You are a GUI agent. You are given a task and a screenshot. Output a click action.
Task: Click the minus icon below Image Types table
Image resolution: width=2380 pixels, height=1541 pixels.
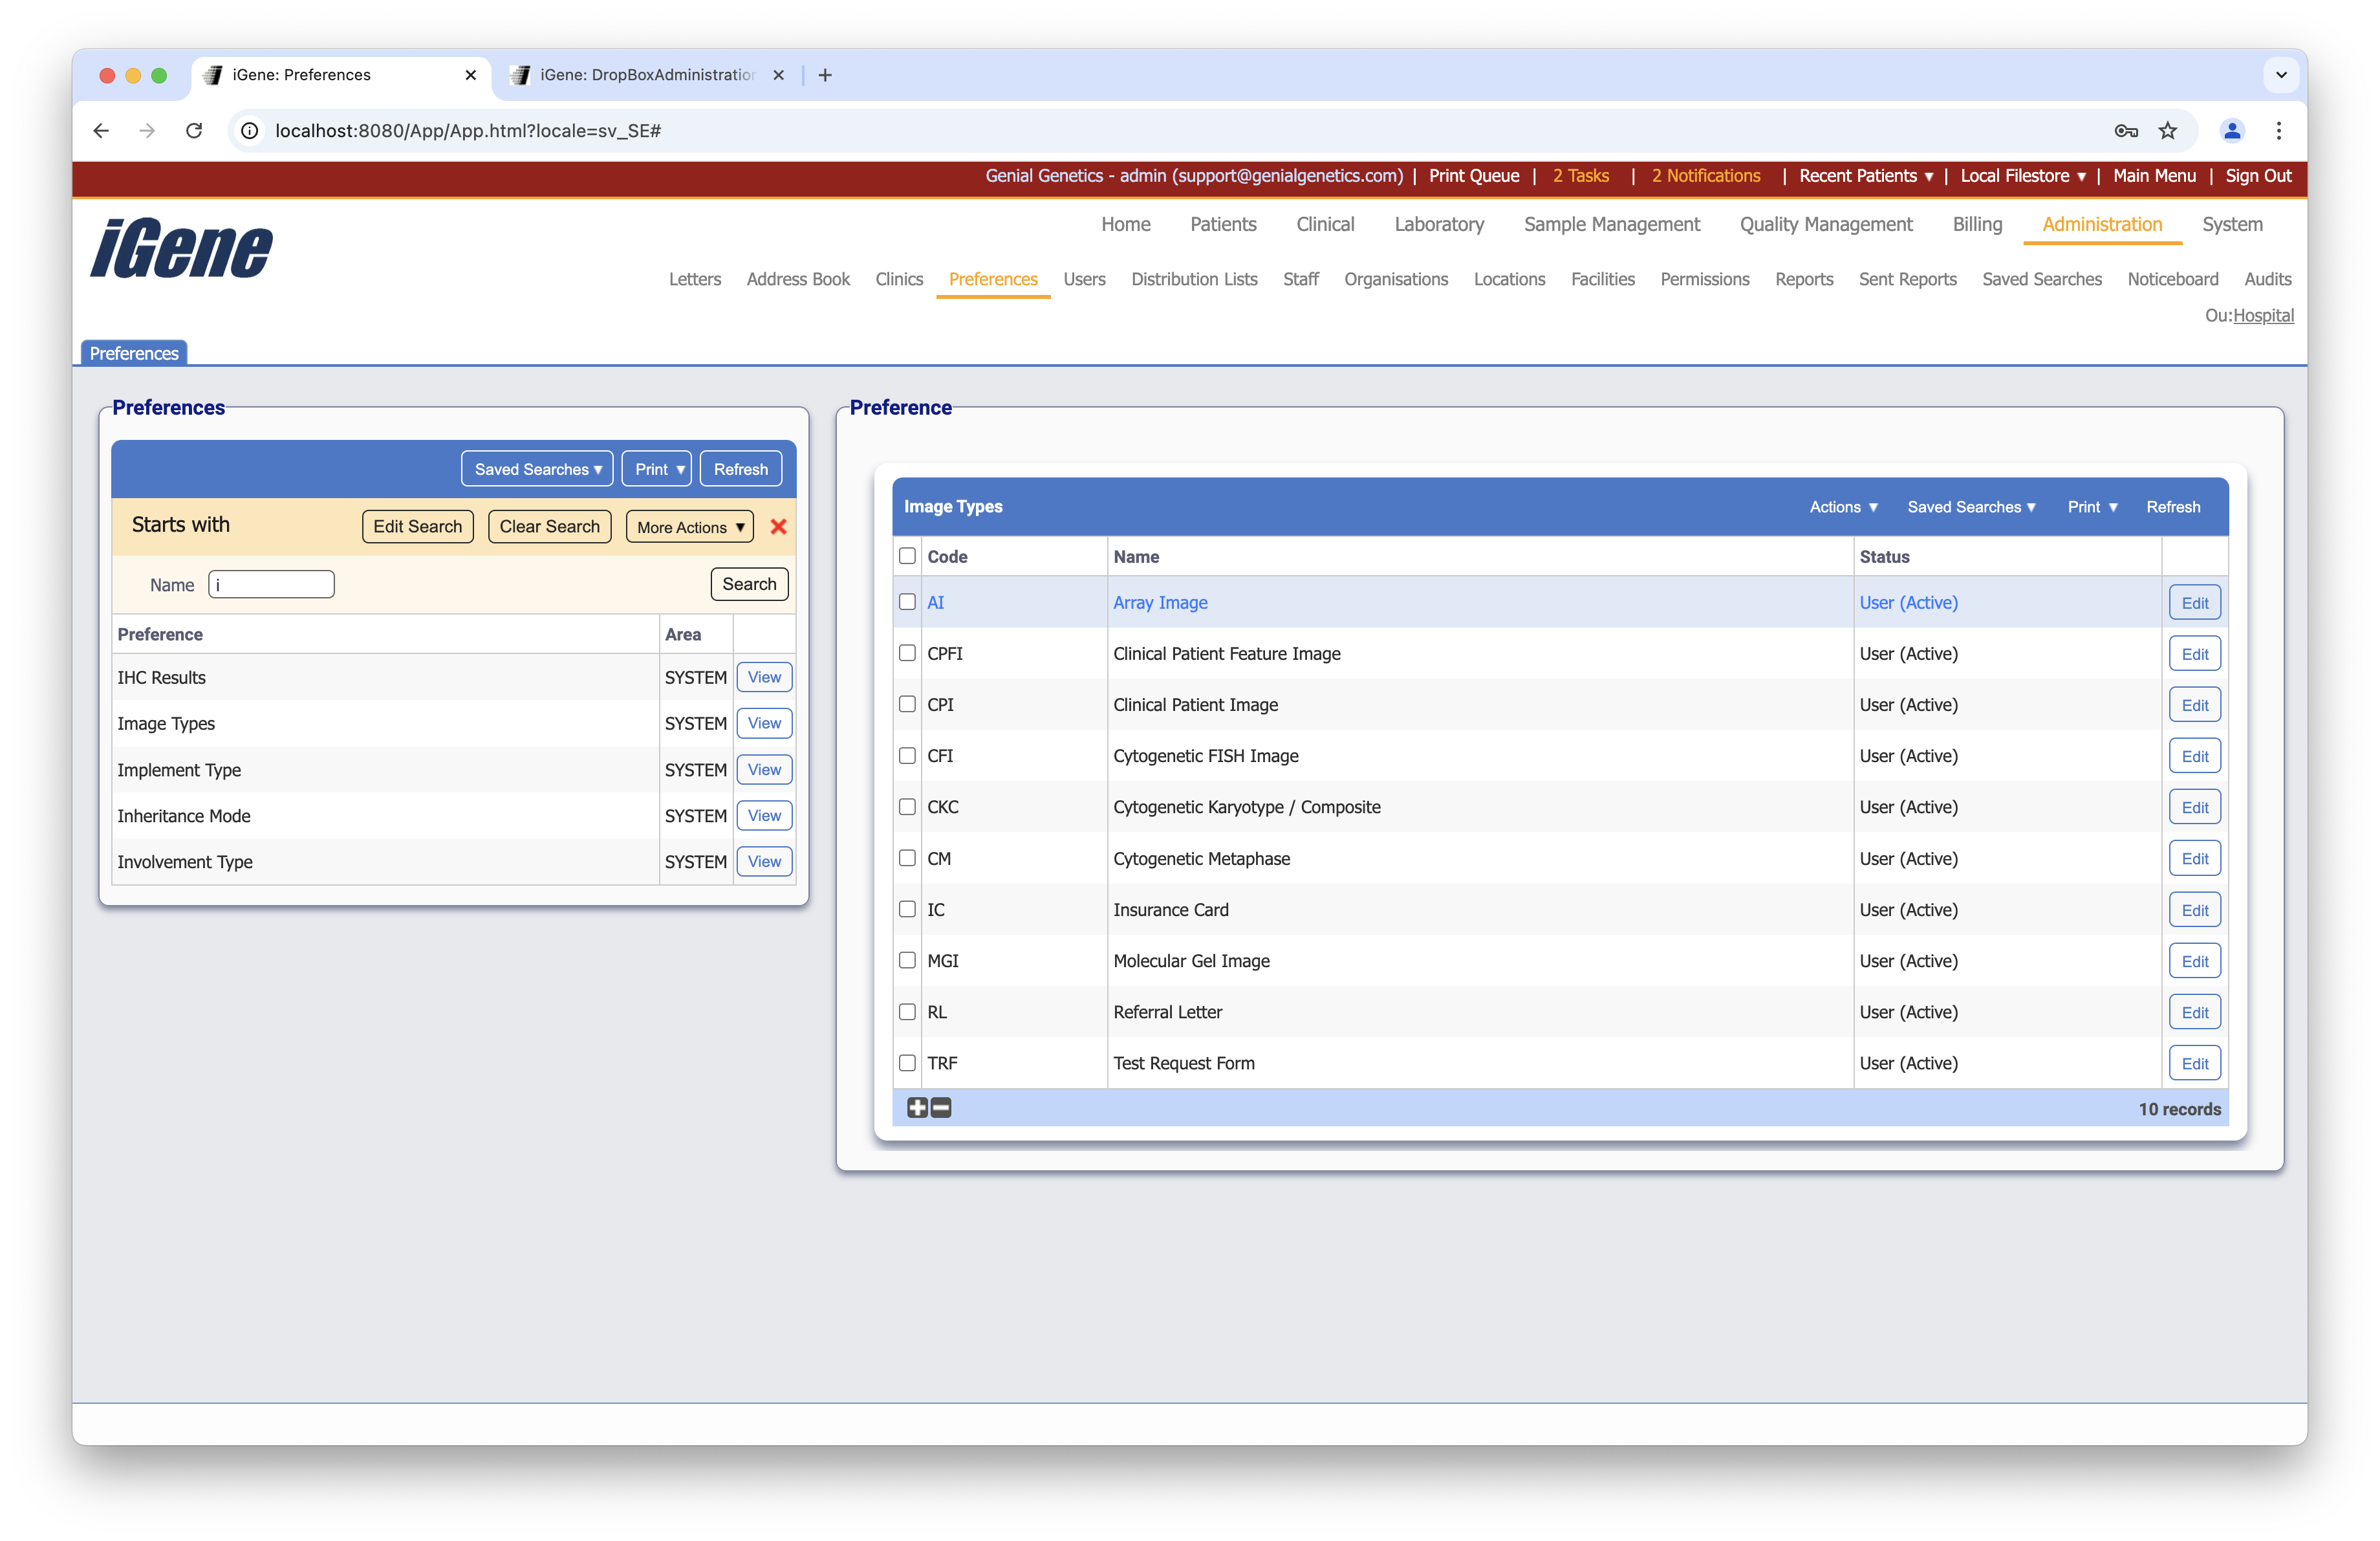point(941,1108)
